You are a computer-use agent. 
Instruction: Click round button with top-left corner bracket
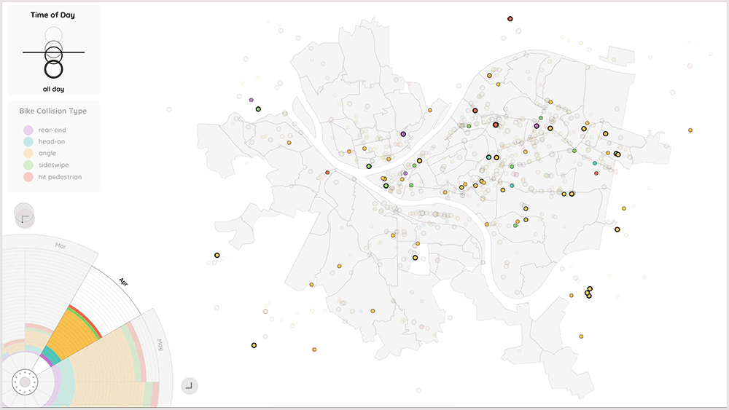(25, 218)
